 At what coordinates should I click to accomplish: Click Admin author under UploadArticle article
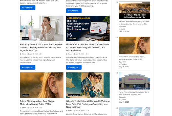click(70, 54)
